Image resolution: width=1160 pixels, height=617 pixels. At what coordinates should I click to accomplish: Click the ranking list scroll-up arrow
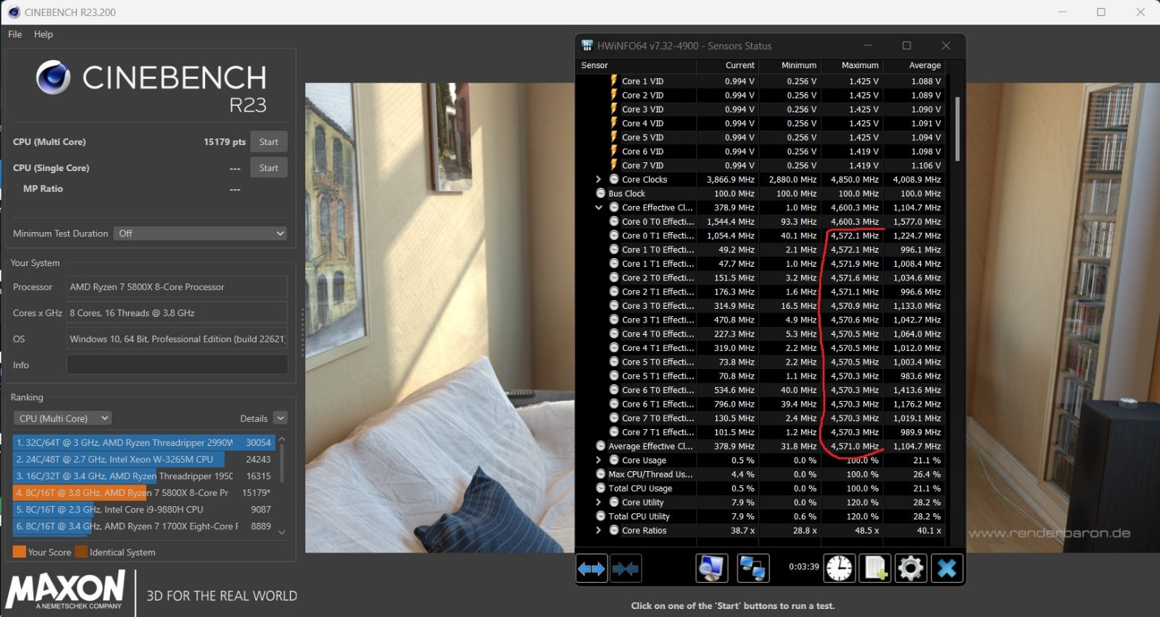[x=282, y=439]
